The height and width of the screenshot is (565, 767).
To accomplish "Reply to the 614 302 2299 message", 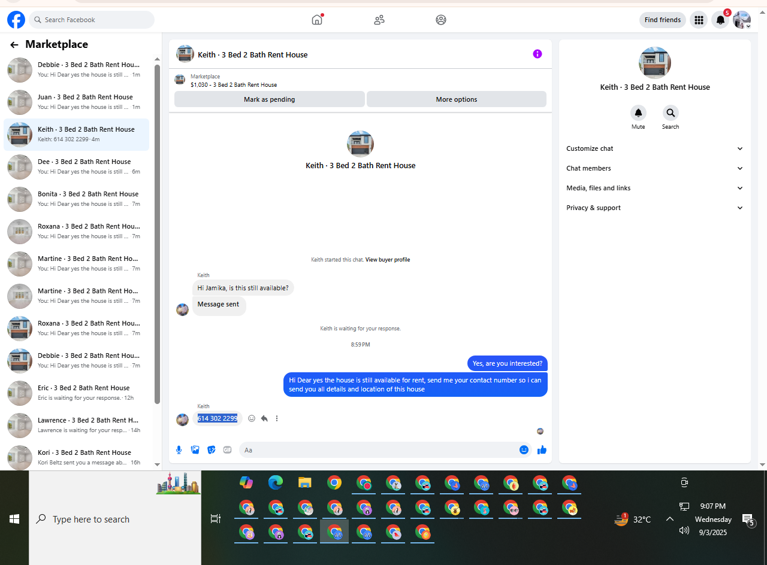I will click(x=264, y=418).
